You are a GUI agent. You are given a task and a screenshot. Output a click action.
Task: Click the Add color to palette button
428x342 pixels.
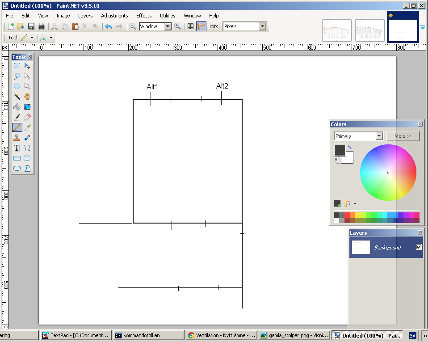337,203
